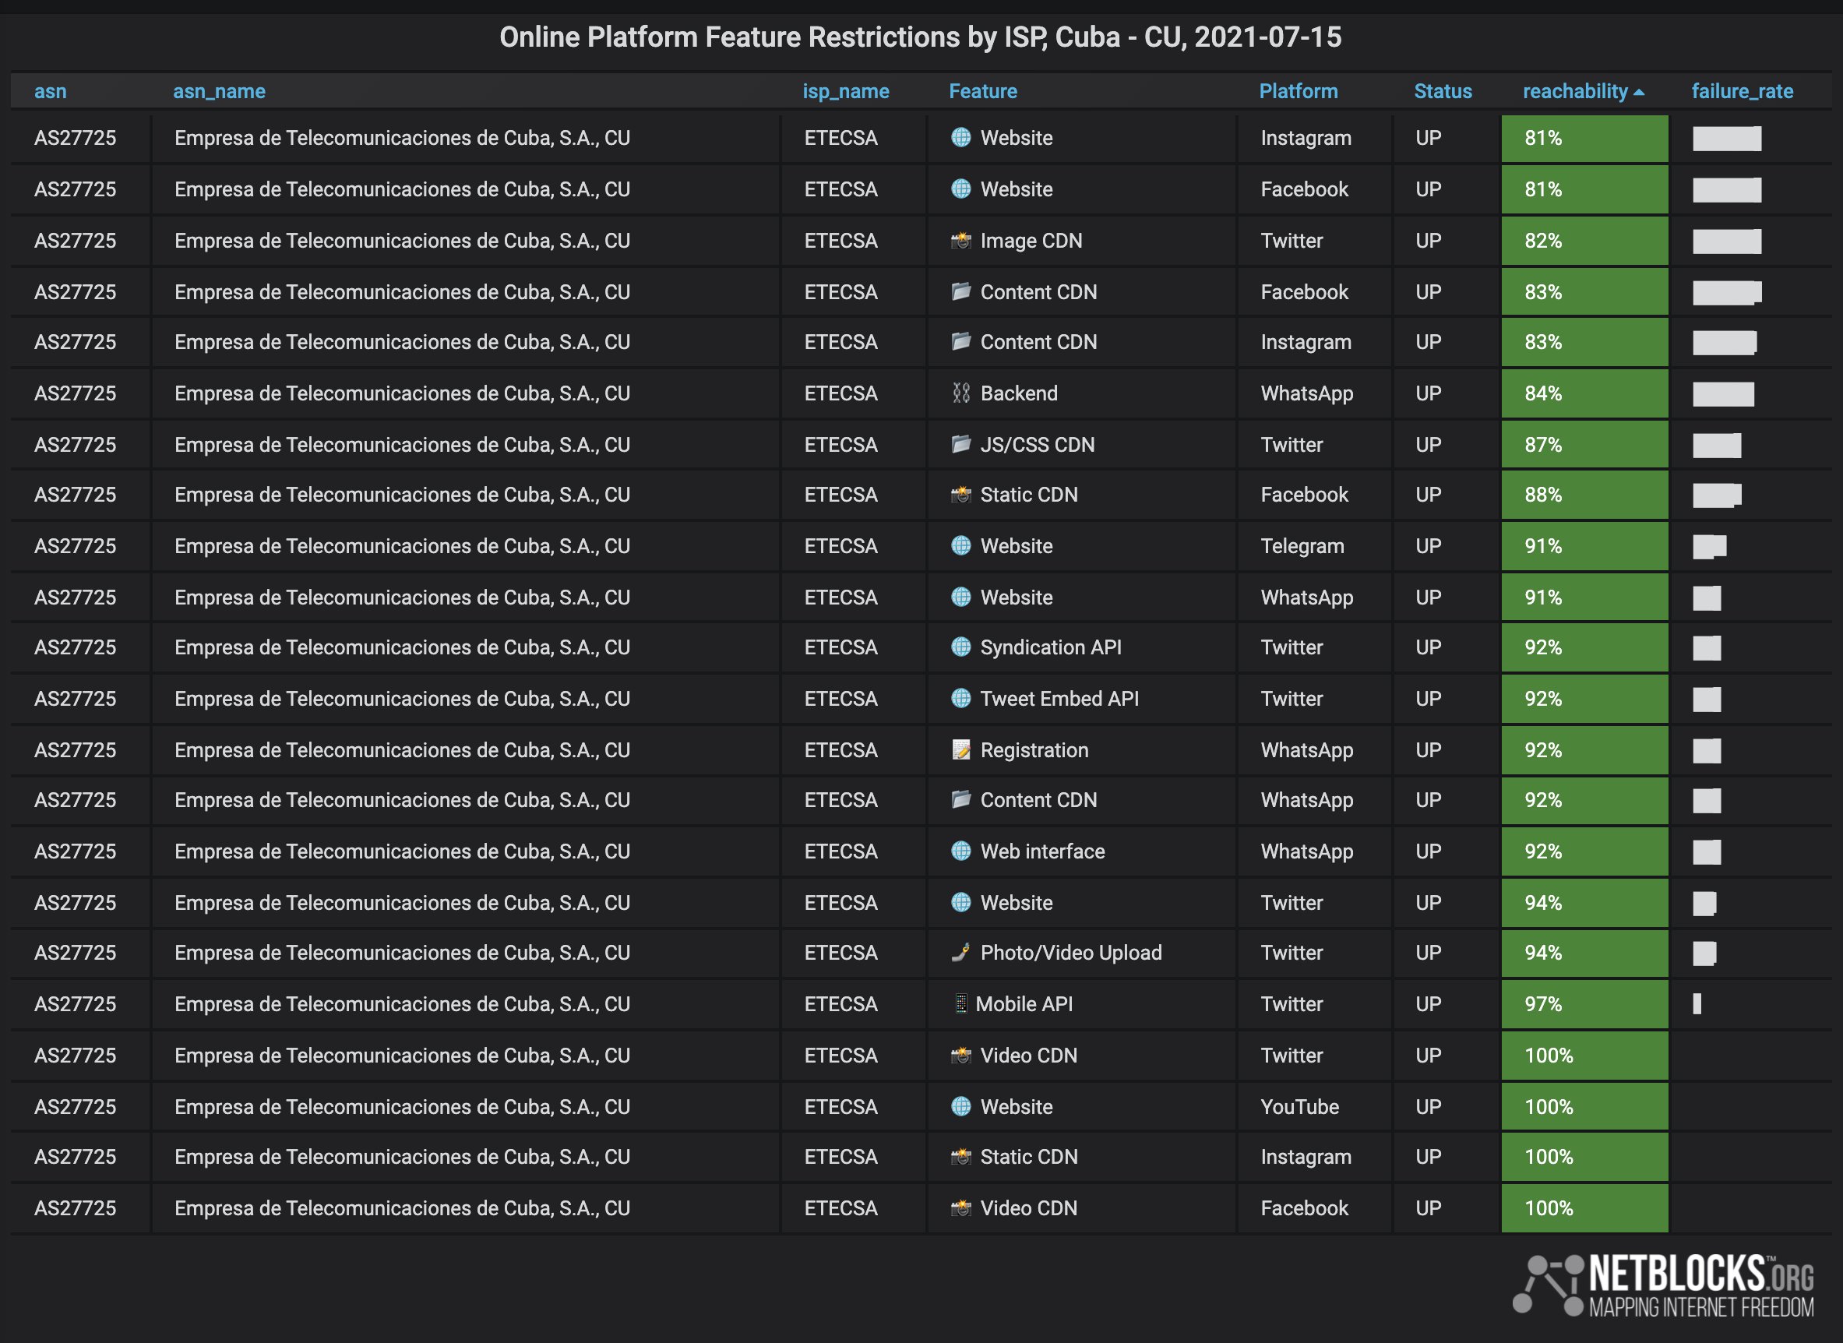Click globe icon for Tweet Embed API
This screenshot has height=1343, width=1843.
pyautogui.click(x=961, y=698)
